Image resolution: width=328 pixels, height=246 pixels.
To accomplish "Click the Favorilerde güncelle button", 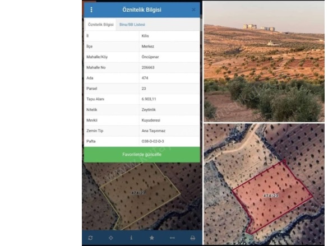I will click(142, 155).
